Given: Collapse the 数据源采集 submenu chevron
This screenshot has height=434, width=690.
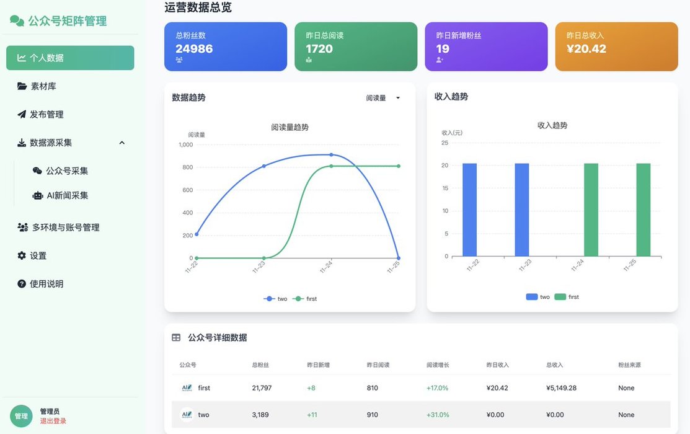Looking at the screenshot, I should coord(122,143).
